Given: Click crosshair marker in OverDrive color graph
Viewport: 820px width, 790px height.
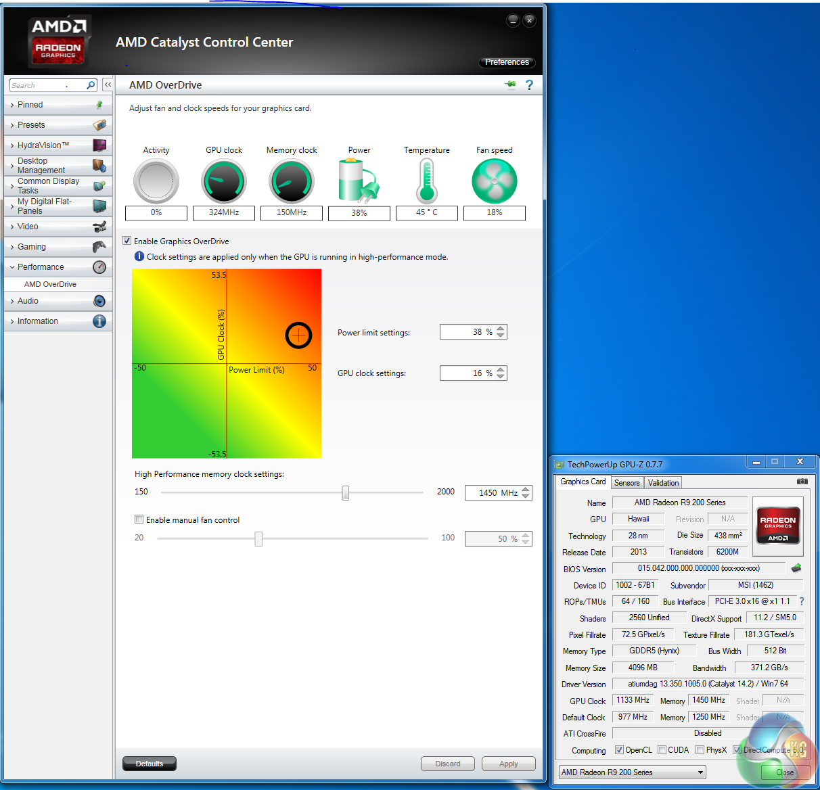Looking at the screenshot, I should [x=298, y=335].
